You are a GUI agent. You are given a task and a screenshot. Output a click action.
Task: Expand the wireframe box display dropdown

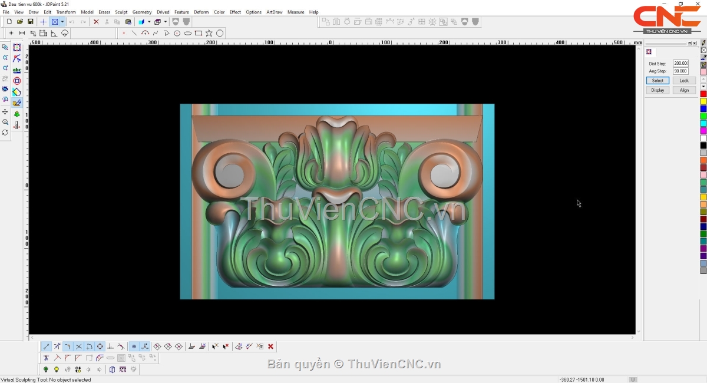[x=166, y=22]
